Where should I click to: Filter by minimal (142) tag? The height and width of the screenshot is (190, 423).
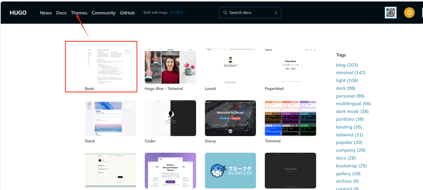tap(351, 73)
